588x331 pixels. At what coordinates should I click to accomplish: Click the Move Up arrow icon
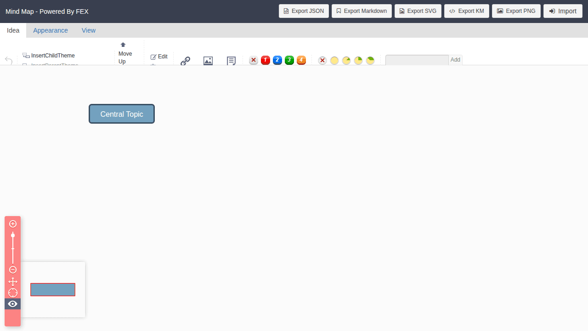(123, 45)
